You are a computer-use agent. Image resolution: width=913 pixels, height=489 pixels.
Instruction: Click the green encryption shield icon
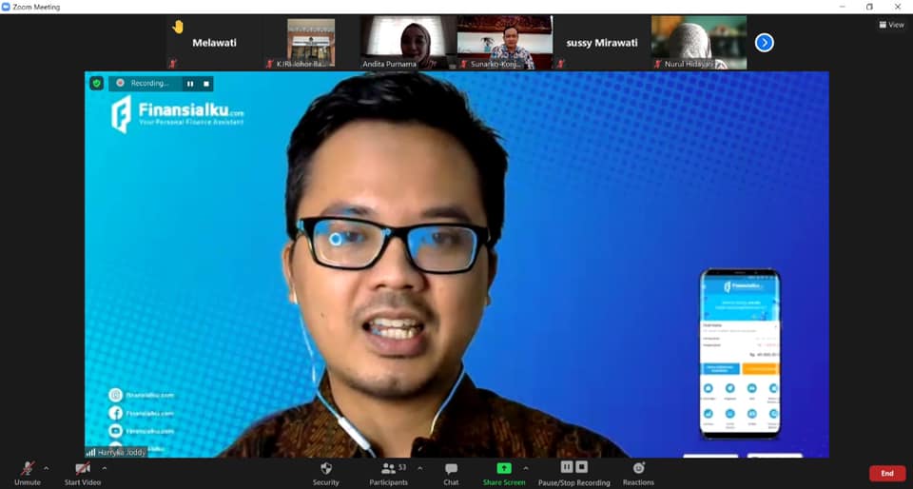click(96, 84)
